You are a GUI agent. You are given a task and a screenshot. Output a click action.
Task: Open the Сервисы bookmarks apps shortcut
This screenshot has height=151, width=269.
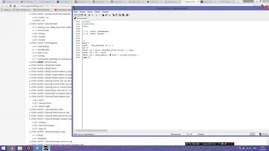click(x=6, y=10)
